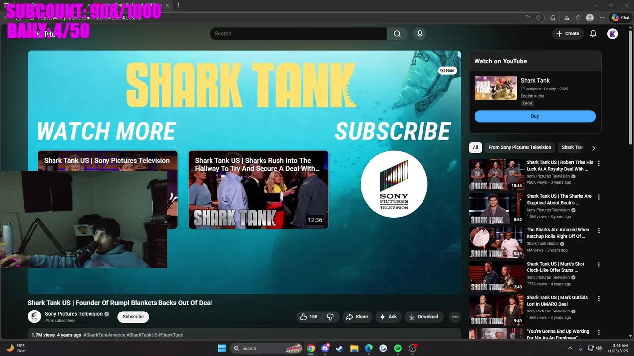Screen dimensions: 634x356
Task: Open new browser tab plus button
Action: (178, 5)
